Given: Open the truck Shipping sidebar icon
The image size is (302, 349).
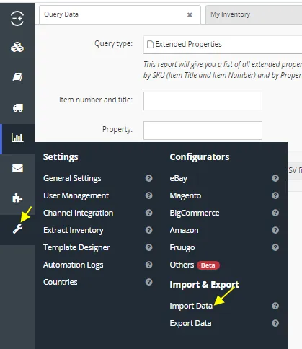Looking at the screenshot, I should 18,108.
